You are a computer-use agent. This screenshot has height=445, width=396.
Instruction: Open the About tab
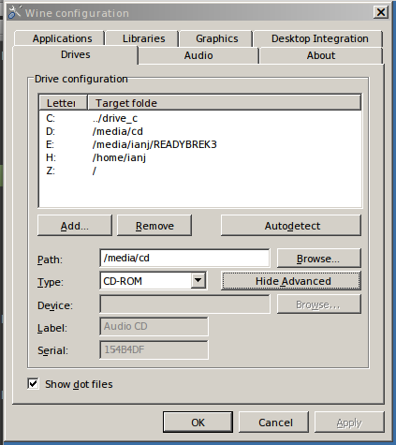coord(321,55)
